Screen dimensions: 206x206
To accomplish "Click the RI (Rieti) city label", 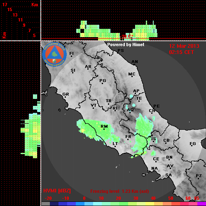I will click(x=115, y=109).
